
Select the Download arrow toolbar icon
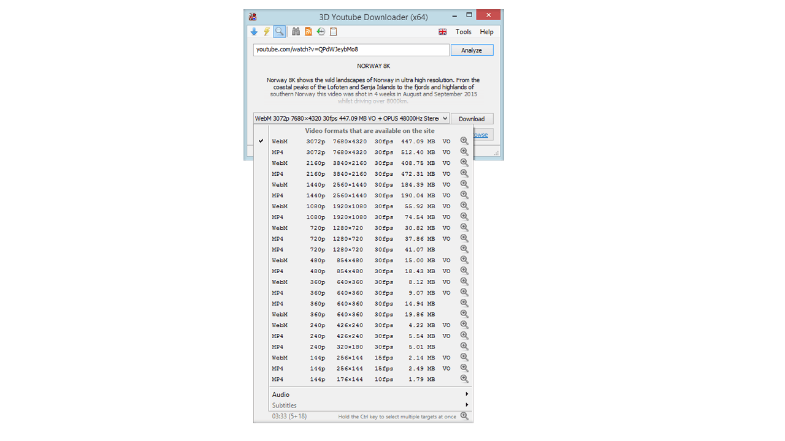click(254, 31)
